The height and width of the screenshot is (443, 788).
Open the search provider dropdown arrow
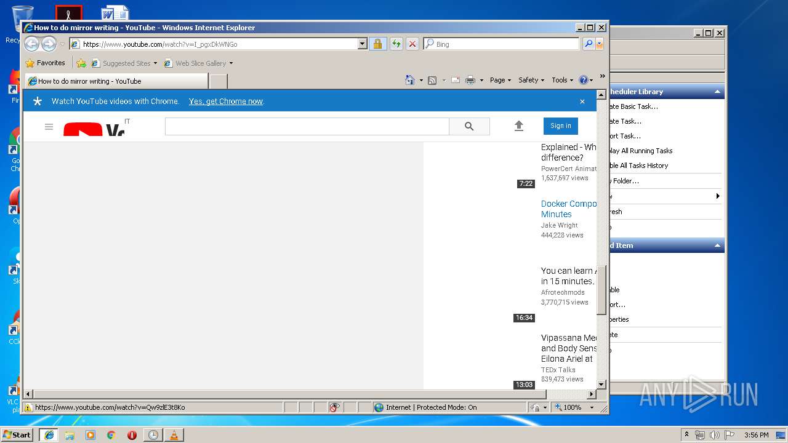[x=600, y=44]
